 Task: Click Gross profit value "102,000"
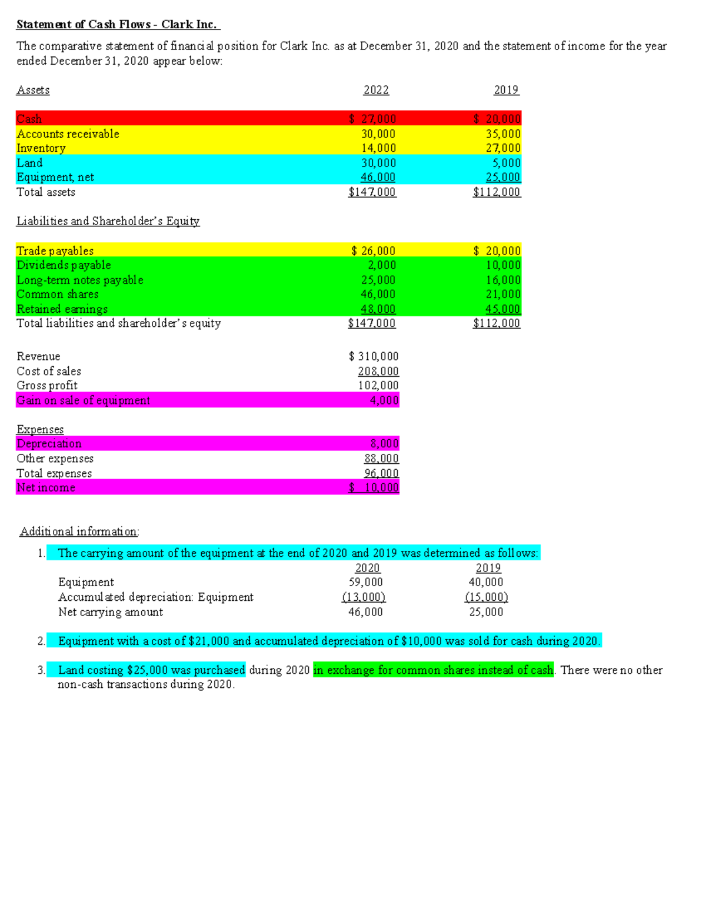[x=378, y=386]
